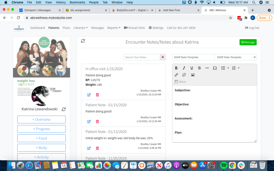The width and height of the screenshot is (274, 171).
Task: Toggle underline formatting in editor toolbar
Action: 192,68
